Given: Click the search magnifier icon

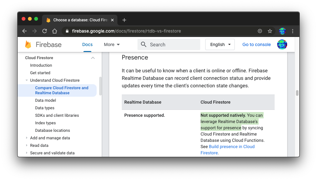Looking at the screenshot, I should click(x=143, y=44).
